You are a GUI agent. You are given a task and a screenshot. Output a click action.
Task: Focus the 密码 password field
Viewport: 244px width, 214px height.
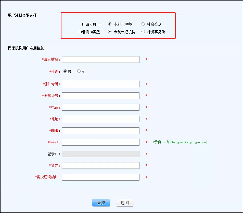click(101, 165)
